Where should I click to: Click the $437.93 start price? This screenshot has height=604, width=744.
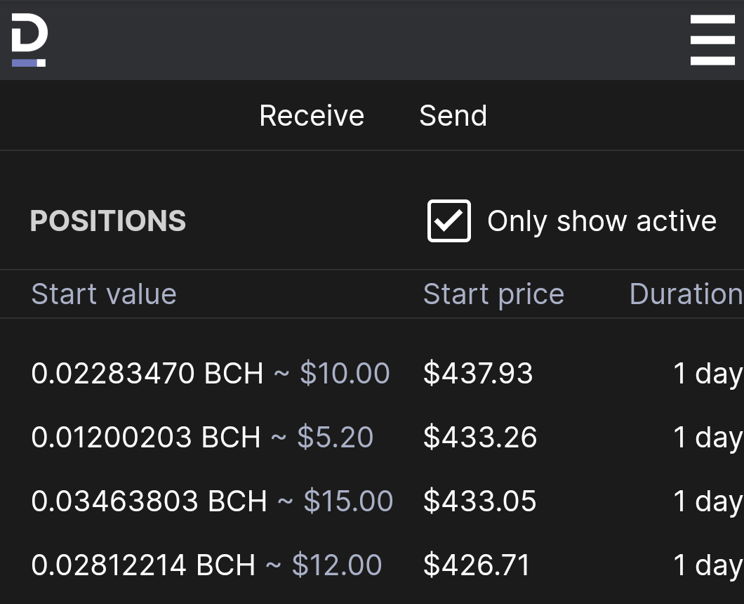(x=478, y=373)
